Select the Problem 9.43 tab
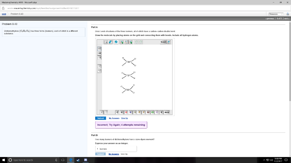Screen dimensions: 291x163 point(17,14)
